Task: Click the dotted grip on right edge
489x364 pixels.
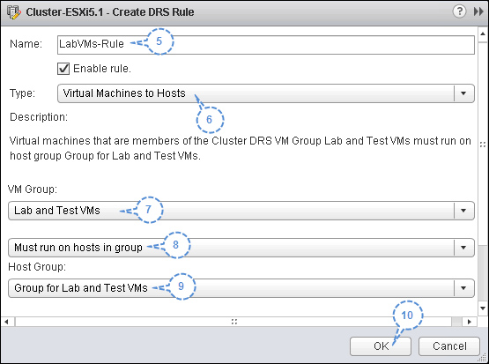Action: tap(483, 145)
